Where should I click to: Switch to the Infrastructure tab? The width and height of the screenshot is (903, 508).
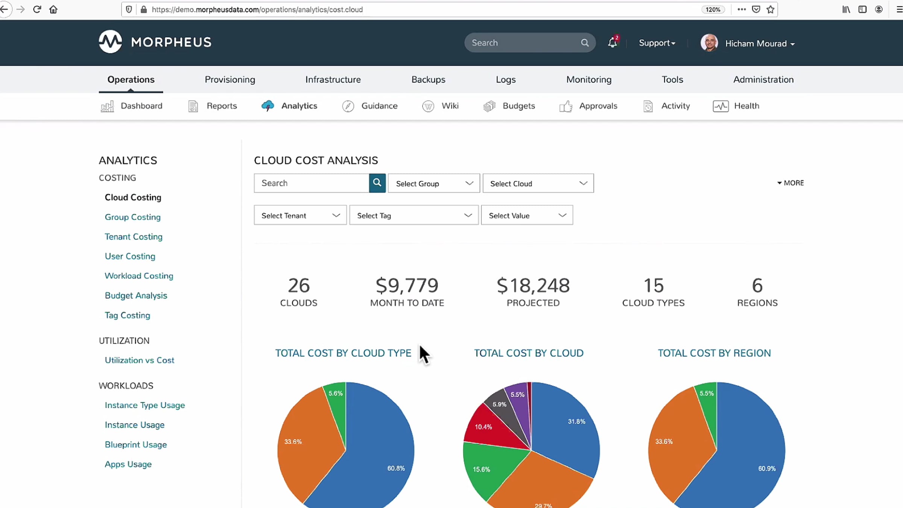[x=333, y=79]
